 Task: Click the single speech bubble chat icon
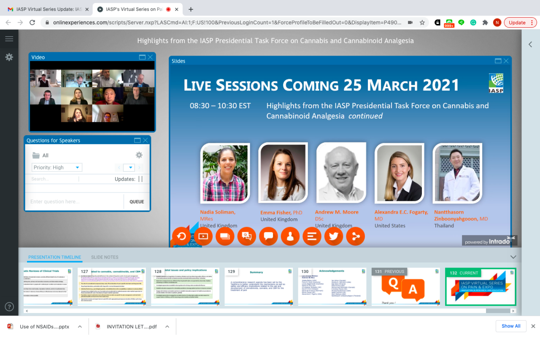[268, 236]
